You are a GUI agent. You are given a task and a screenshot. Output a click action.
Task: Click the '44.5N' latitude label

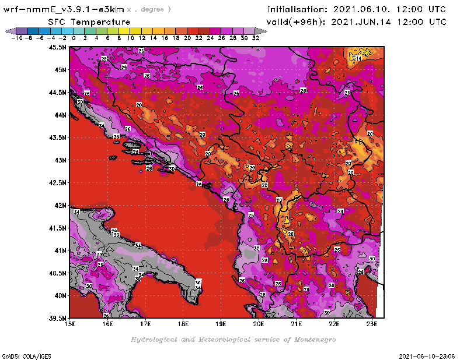click(x=57, y=93)
